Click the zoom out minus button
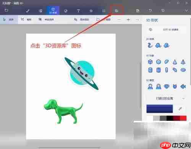 119,20
